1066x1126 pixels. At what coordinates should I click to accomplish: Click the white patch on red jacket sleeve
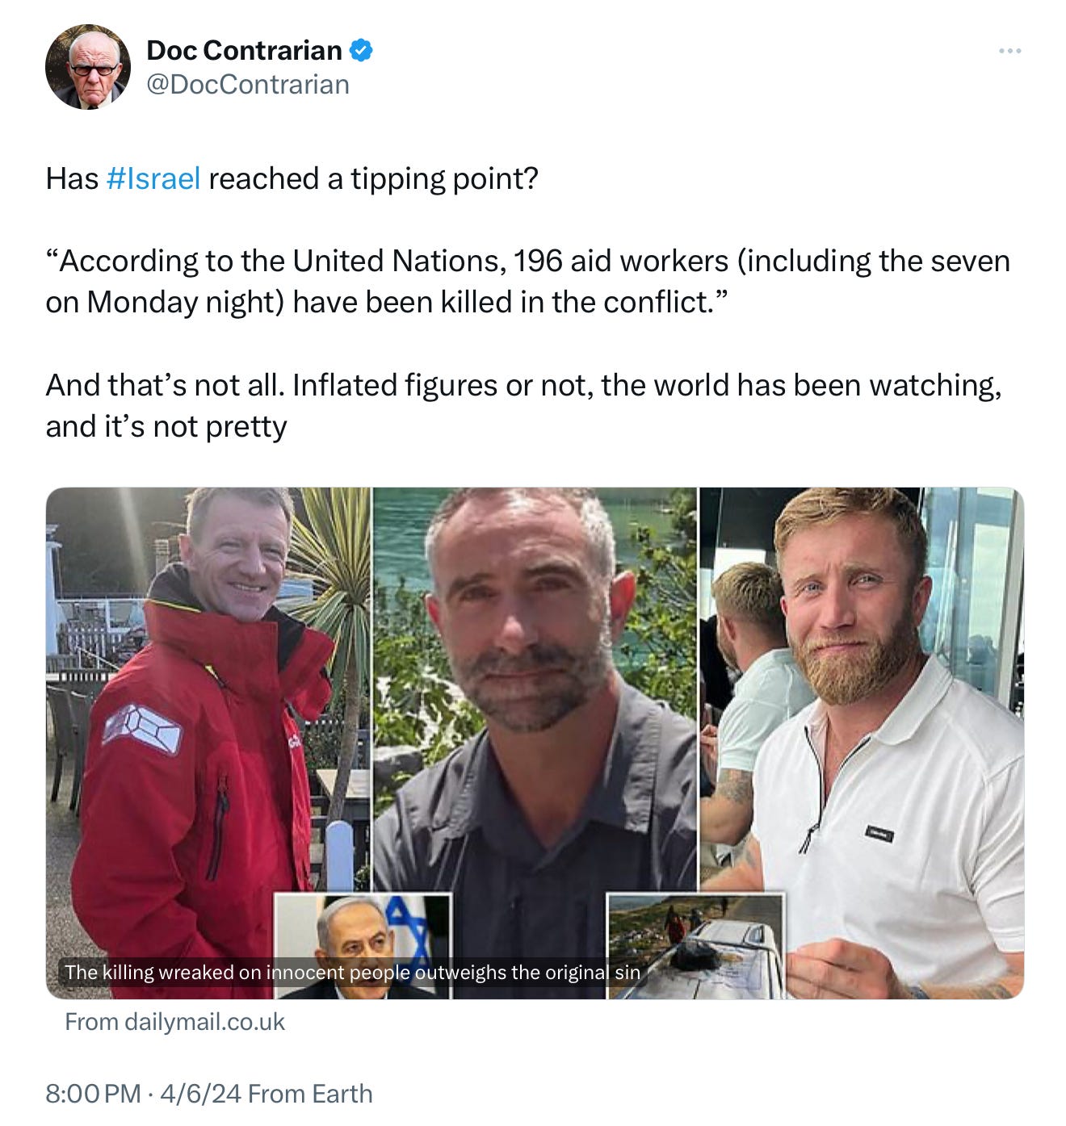click(142, 728)
